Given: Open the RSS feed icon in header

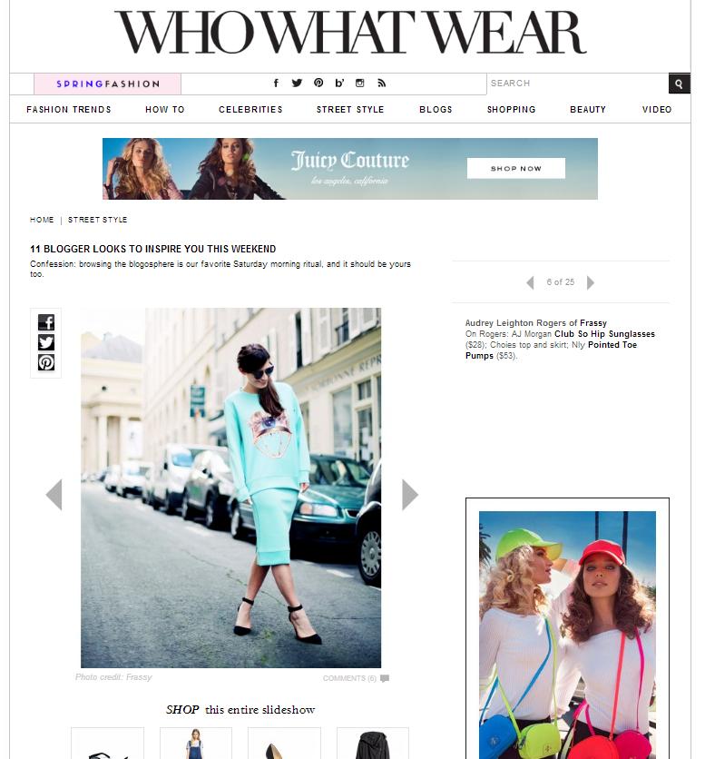Looking at the screenshot, I should (x=381, y=84).
